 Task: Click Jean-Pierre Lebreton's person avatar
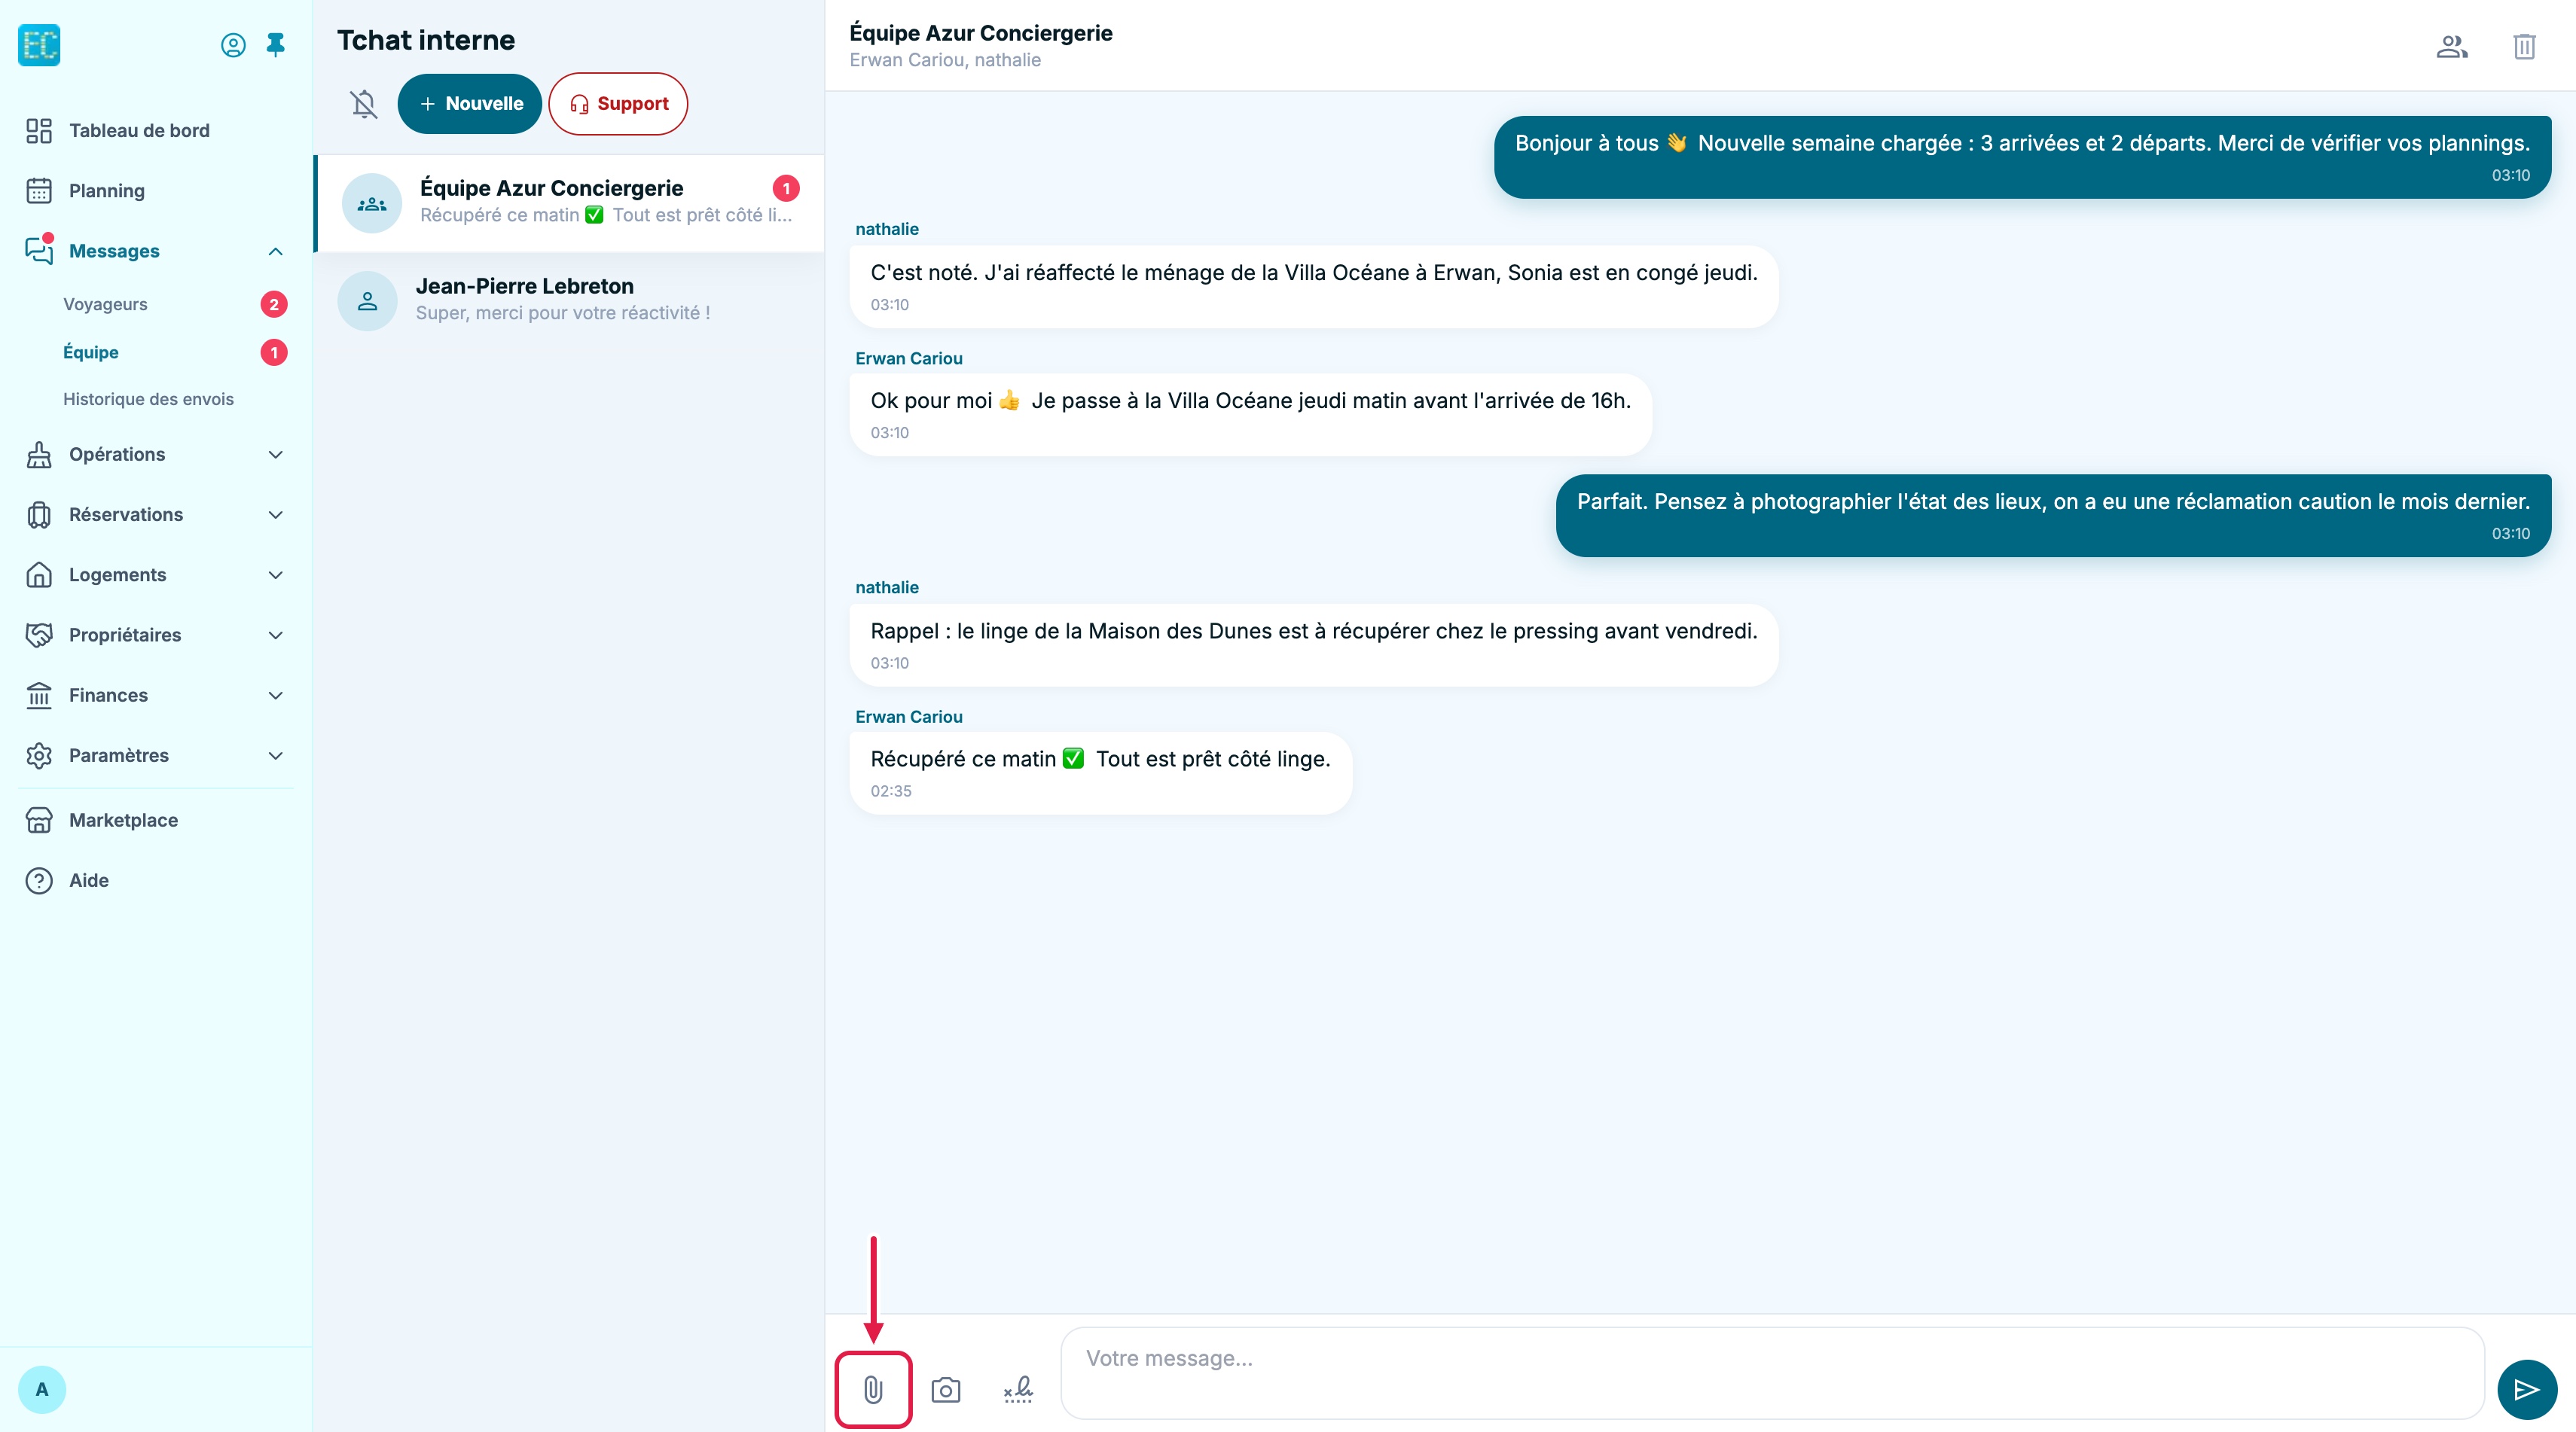pyautogui.click(x=368, y=301)
